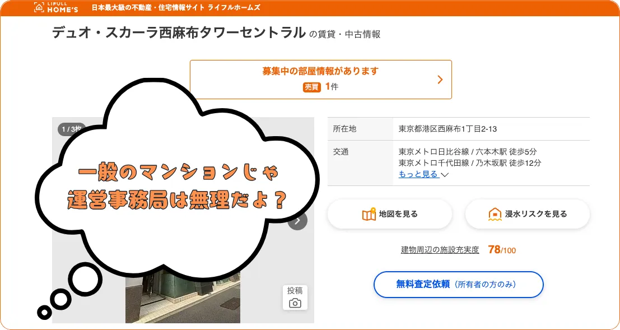Open the 浸水リスクを見る button
The height and width of the screenshot is (330, 620).
(528, 214)
